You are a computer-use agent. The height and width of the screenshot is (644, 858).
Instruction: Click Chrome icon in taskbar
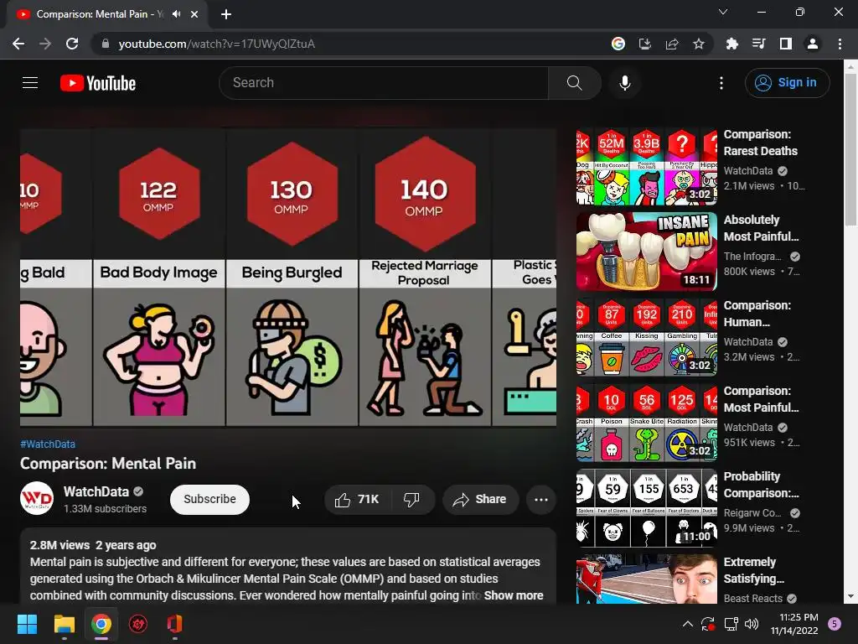[x=101, y=624]
